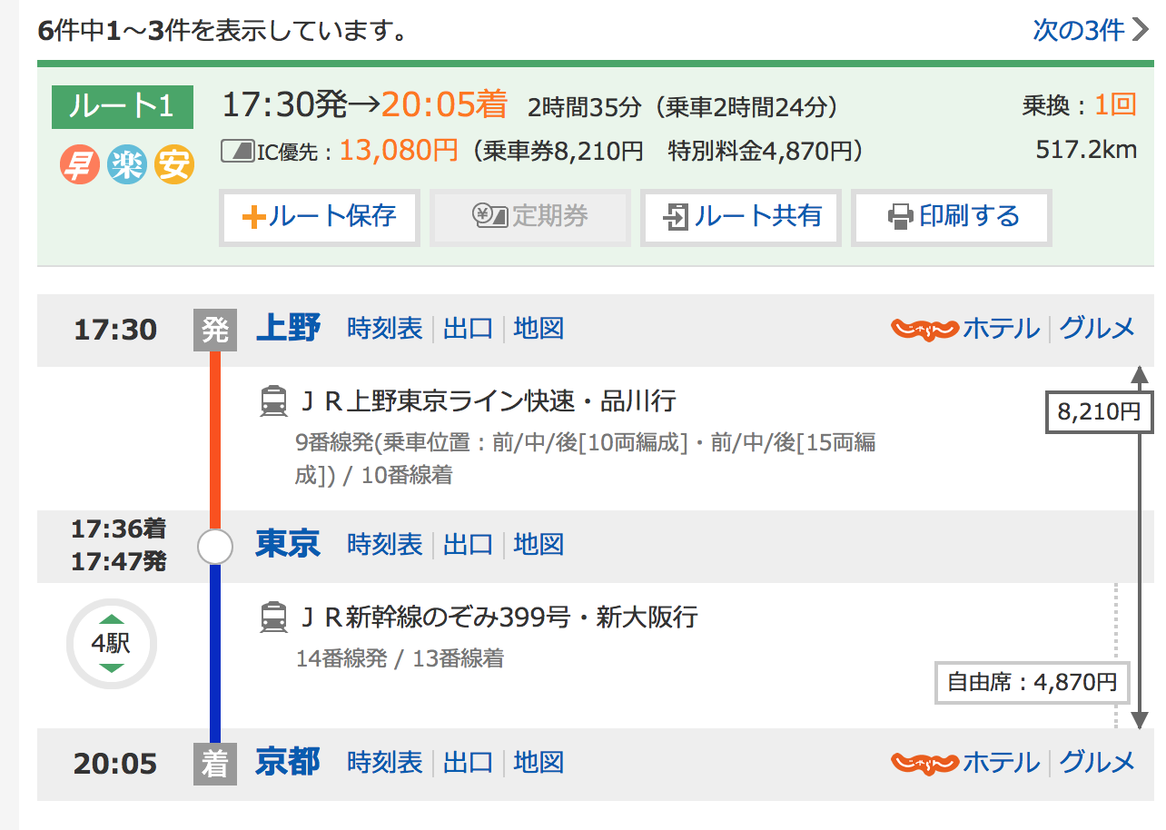Click the 発 departure marker icon

(x=215, y=330)
